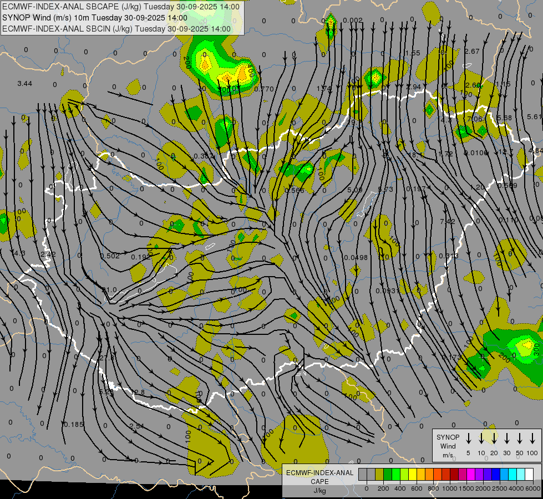
Task: Click the map value '0.0931'
Action: (x=388, y=291)
